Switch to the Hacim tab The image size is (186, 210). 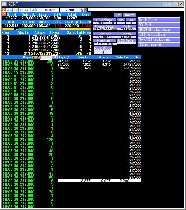pos(129,15)
